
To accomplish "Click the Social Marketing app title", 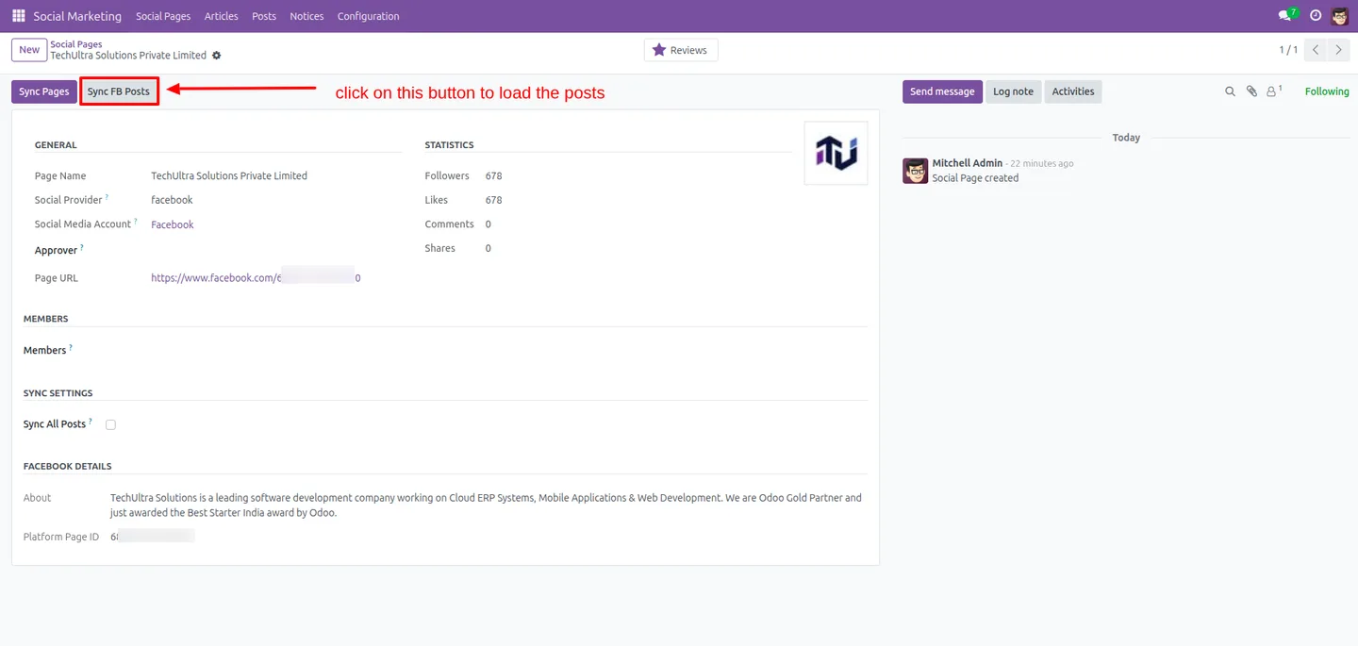I will [77, 16].
